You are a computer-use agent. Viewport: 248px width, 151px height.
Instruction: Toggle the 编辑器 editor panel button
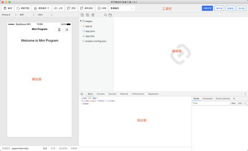230,8
